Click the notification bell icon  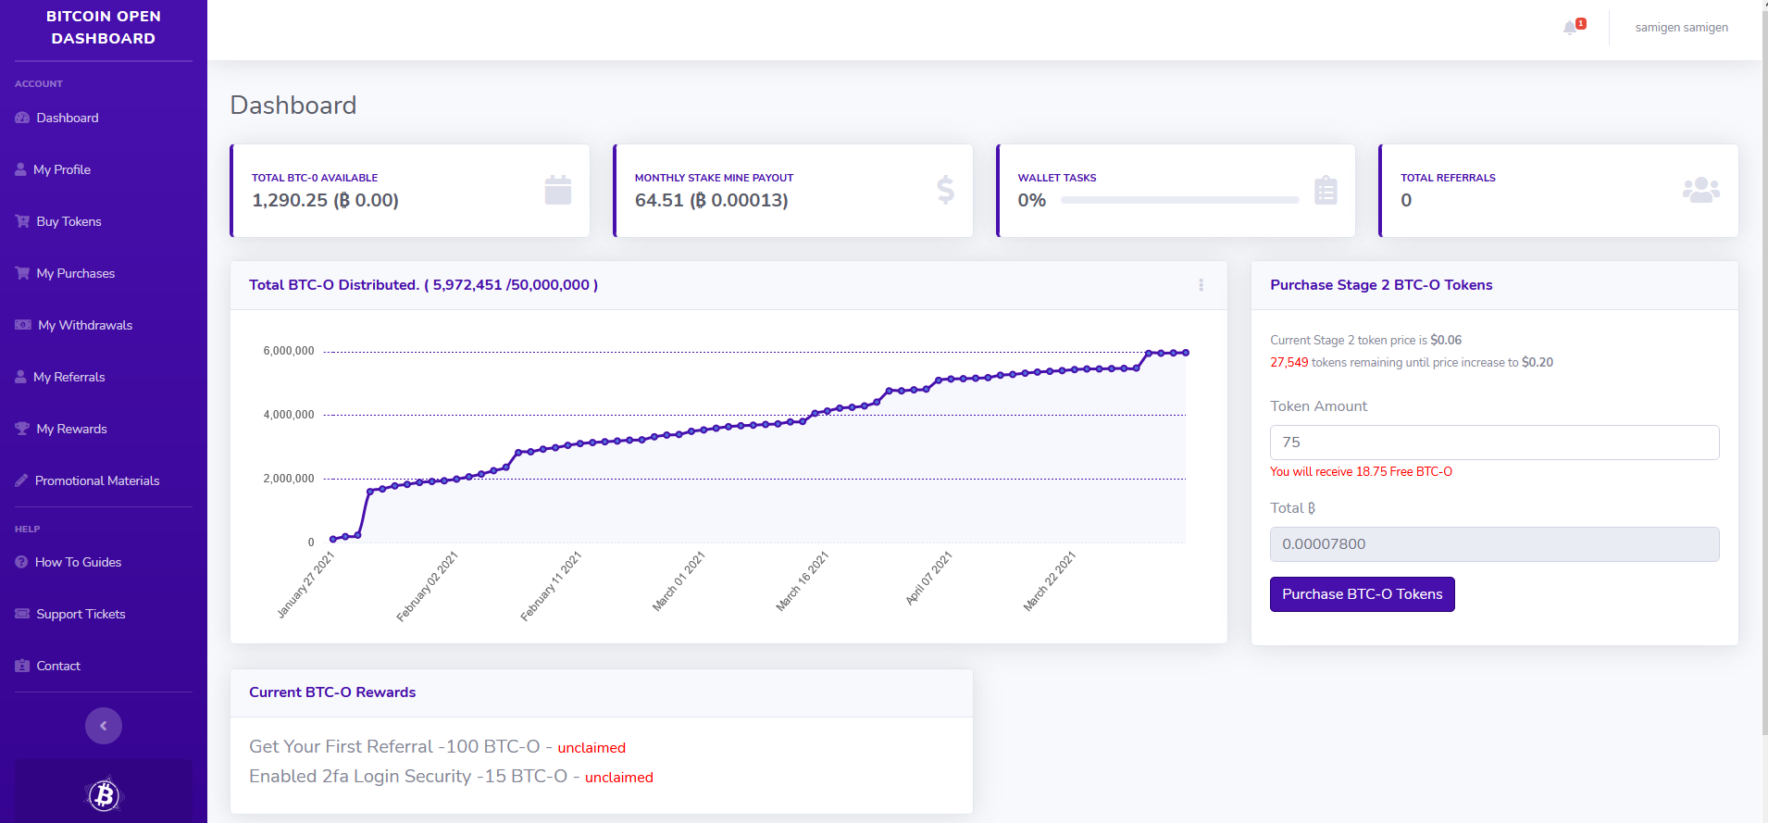pyautogui.click(x=1570, y=28)
